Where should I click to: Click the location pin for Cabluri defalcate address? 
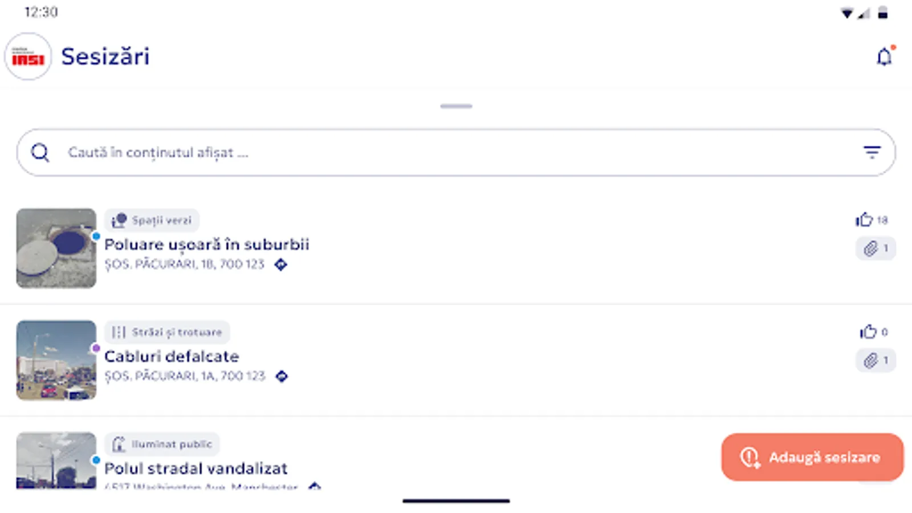pos(283,376)
